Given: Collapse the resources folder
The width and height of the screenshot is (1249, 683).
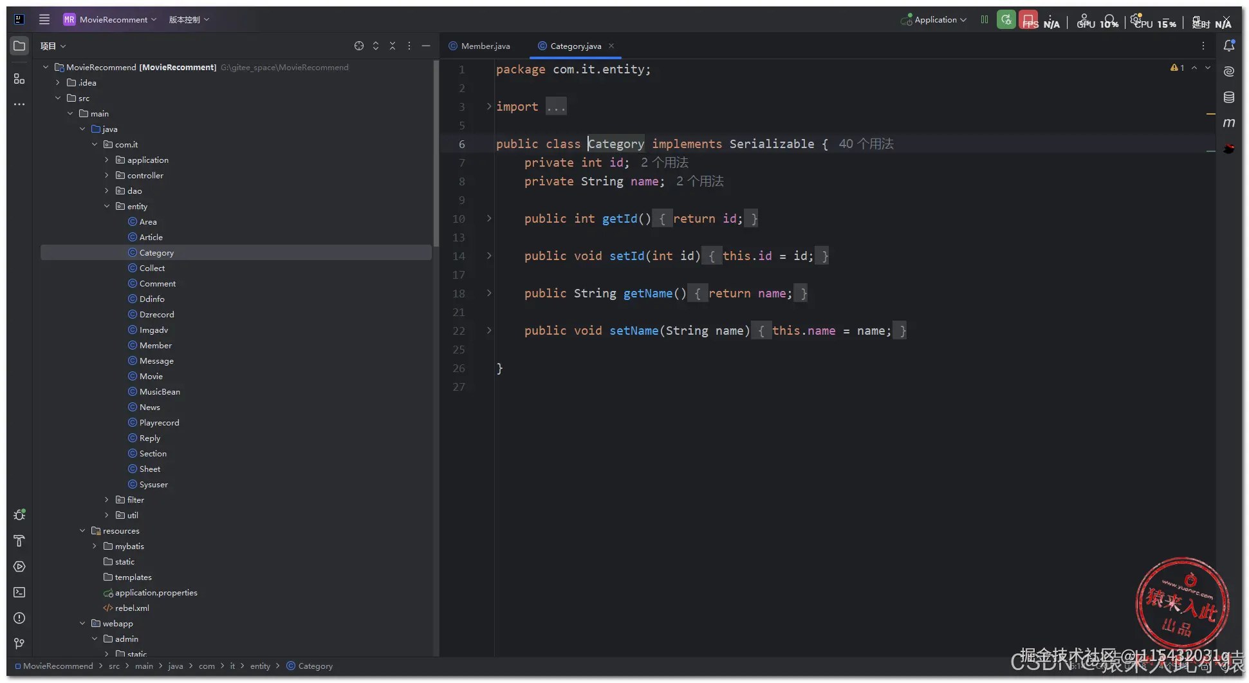Looking at the screenshot, I should (x=82, y=530).
